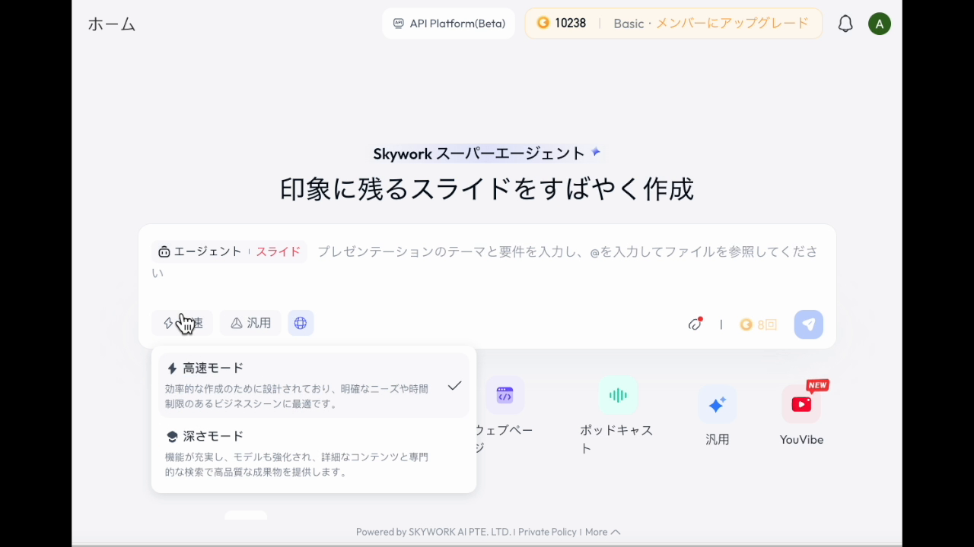This screenshot has width=974, height=547.
Task: Click the ウェブページ label
Action: tap(504, 439)
